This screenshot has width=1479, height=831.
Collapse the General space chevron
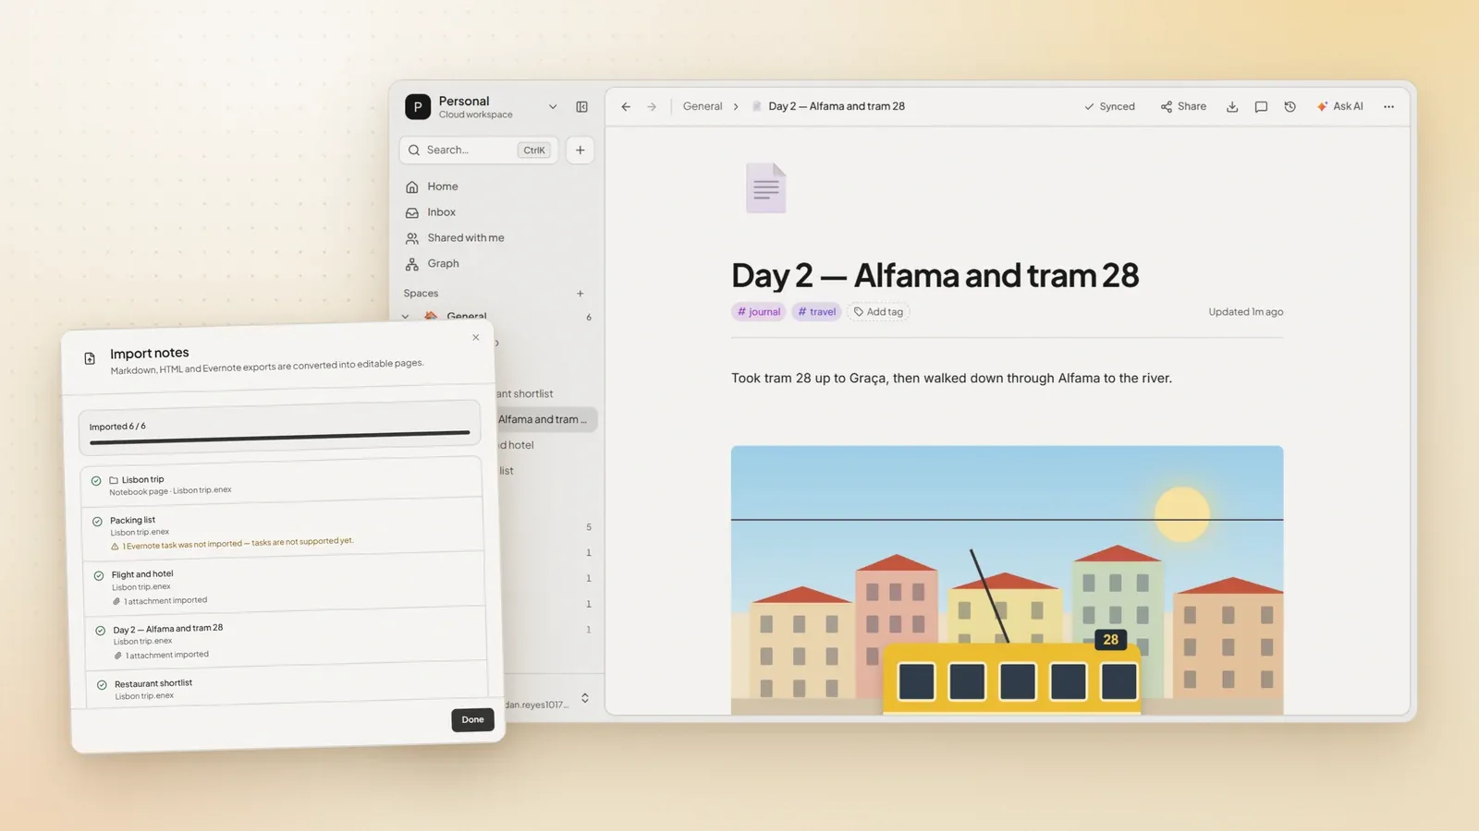(x=406, y=317)
